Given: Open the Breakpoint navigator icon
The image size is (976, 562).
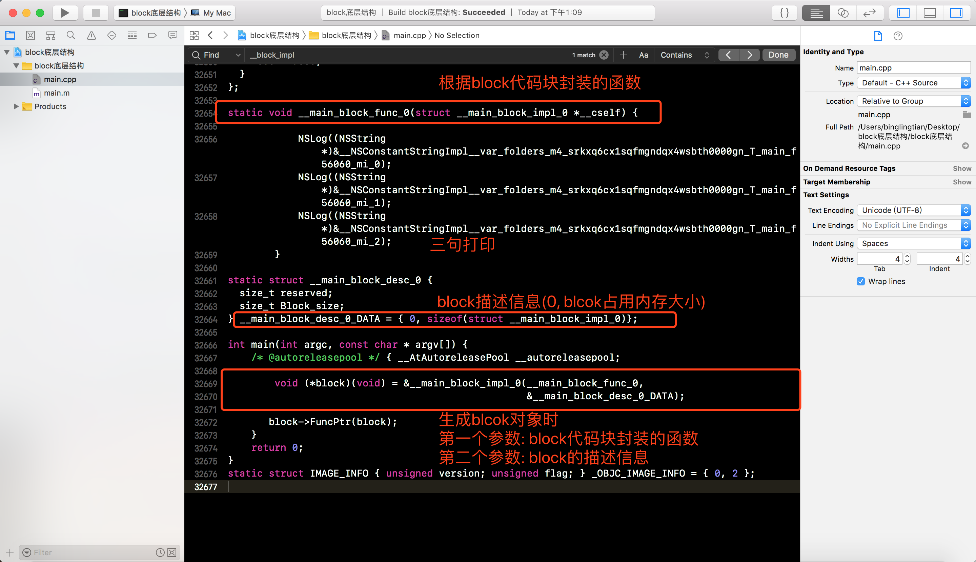Looking at the screenshot, I should (152, 36).
